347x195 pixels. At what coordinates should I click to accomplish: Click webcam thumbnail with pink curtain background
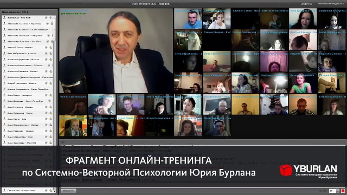click(x=274, y=62)
